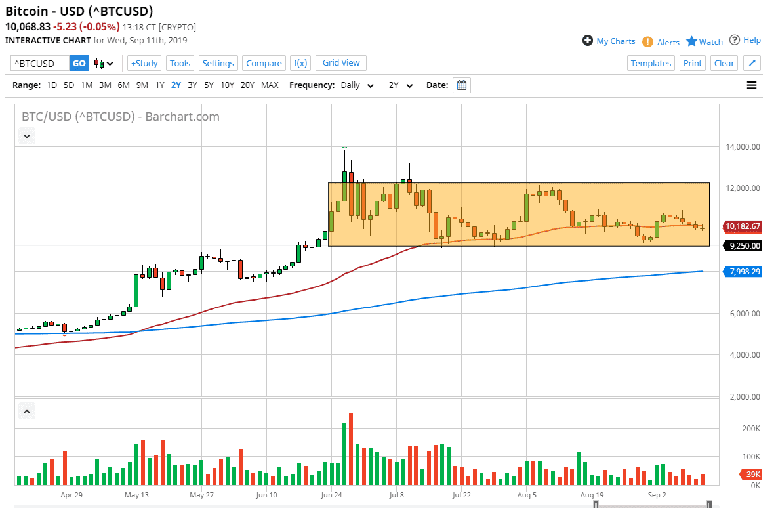Open the Tools menu
Image resolution: width=776 pixels, height=508 pixels.
[180, 63]
